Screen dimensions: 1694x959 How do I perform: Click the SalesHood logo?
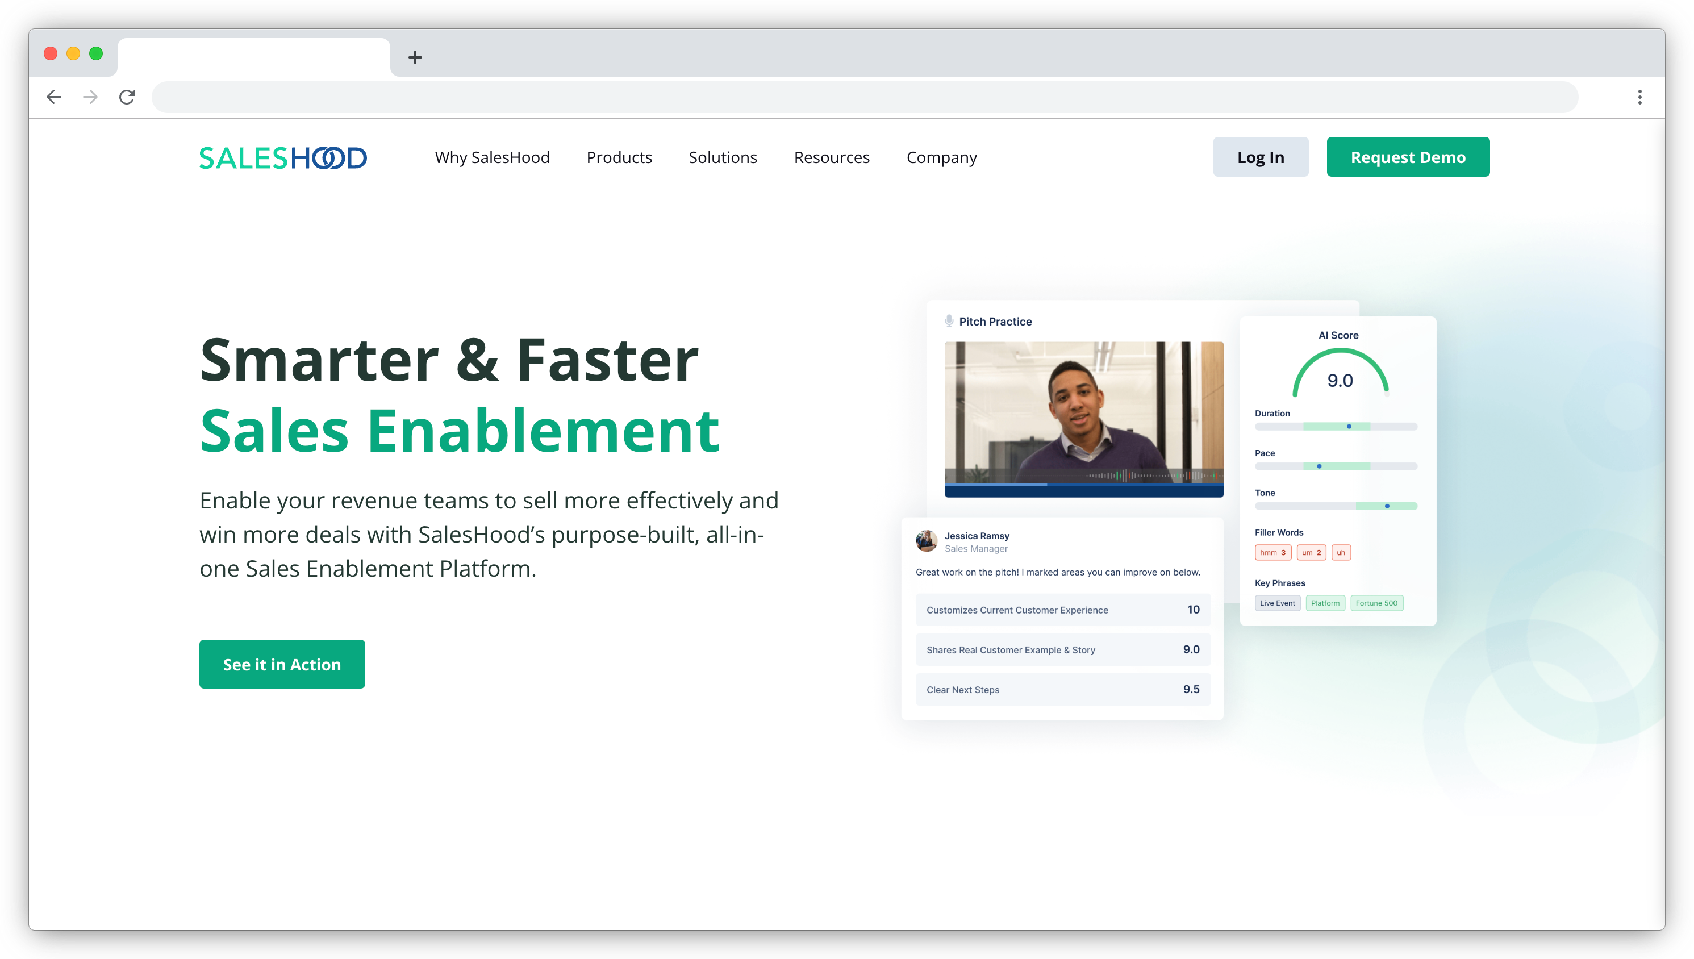coord(282,157)
